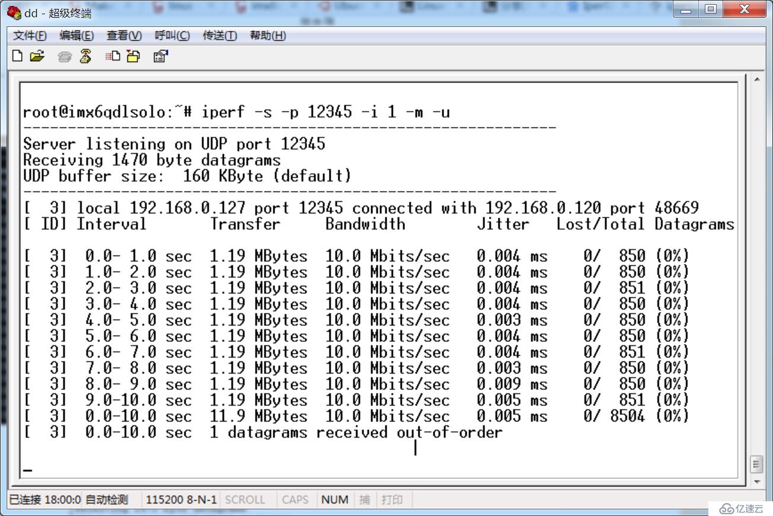
Task: Click the 8504 total datagrams value
Action: [x=628, y=416]
